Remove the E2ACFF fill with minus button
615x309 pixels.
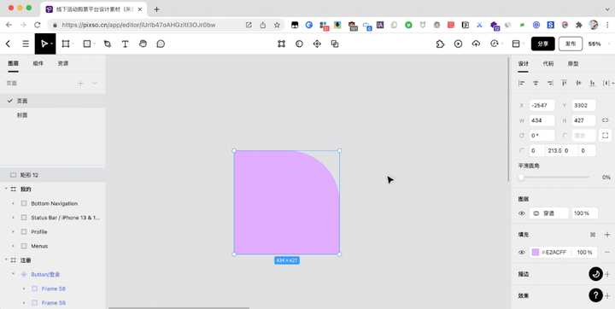click(607, 252)
